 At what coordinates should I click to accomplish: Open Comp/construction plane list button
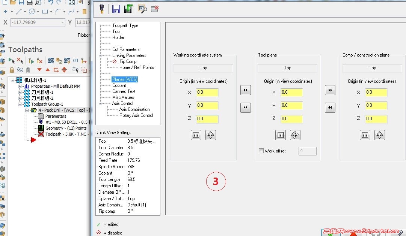coord(365,135)
